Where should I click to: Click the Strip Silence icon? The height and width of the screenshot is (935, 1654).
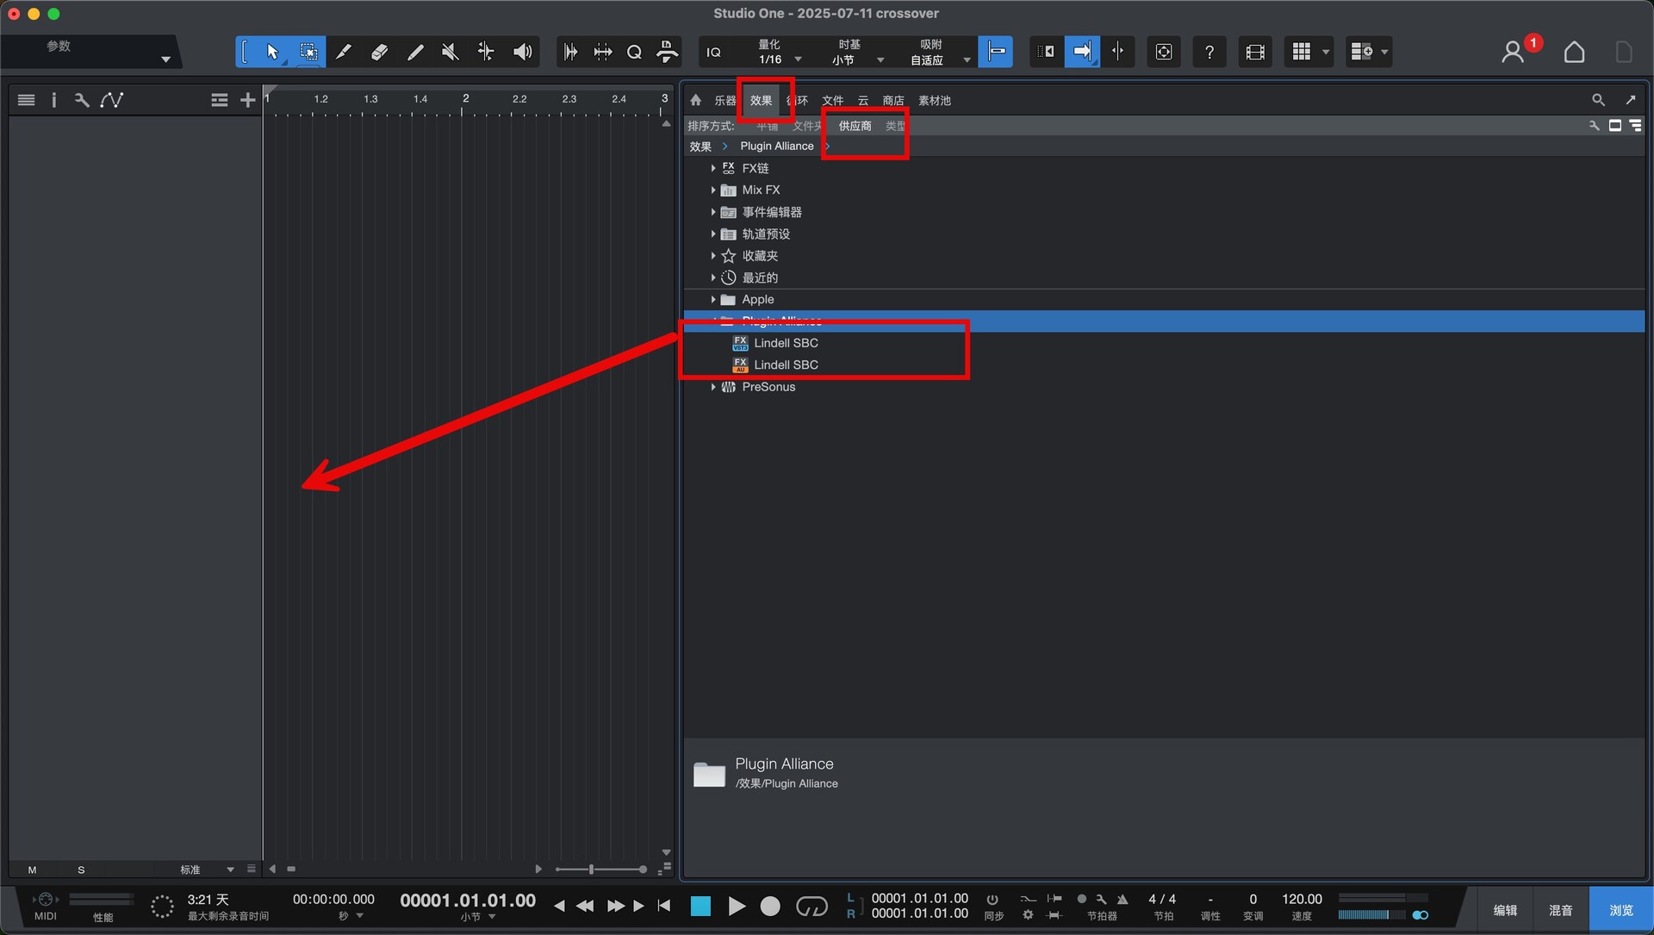tap(603, 52)
